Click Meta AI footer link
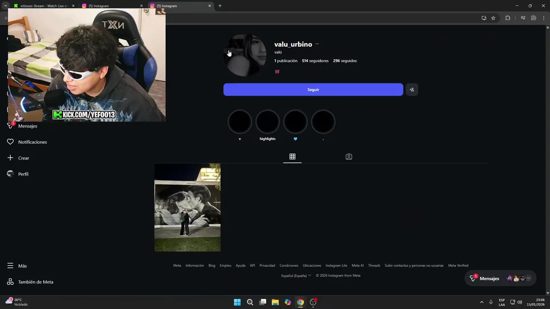The height and width of the screenshot is (309, 550). pyautogui.click(x=357, y=266)
